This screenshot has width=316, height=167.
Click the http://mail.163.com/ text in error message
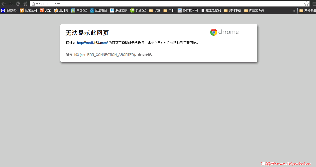click(92, 43)
